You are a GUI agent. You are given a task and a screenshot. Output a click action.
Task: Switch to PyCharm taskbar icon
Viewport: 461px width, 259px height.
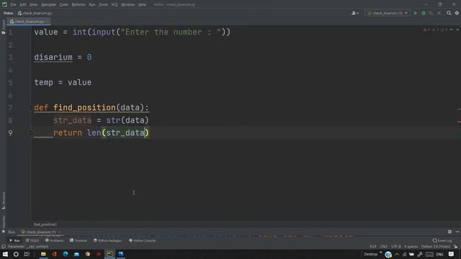[109, 254]
